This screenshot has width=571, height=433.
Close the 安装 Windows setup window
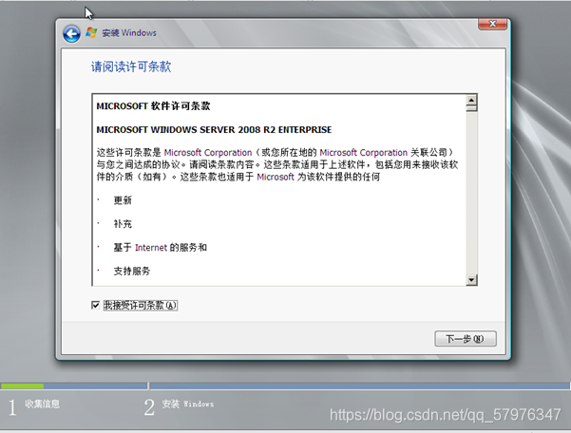point(492,24)
